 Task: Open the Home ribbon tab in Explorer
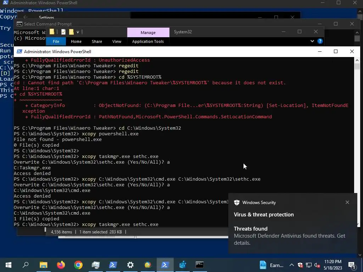76,41
